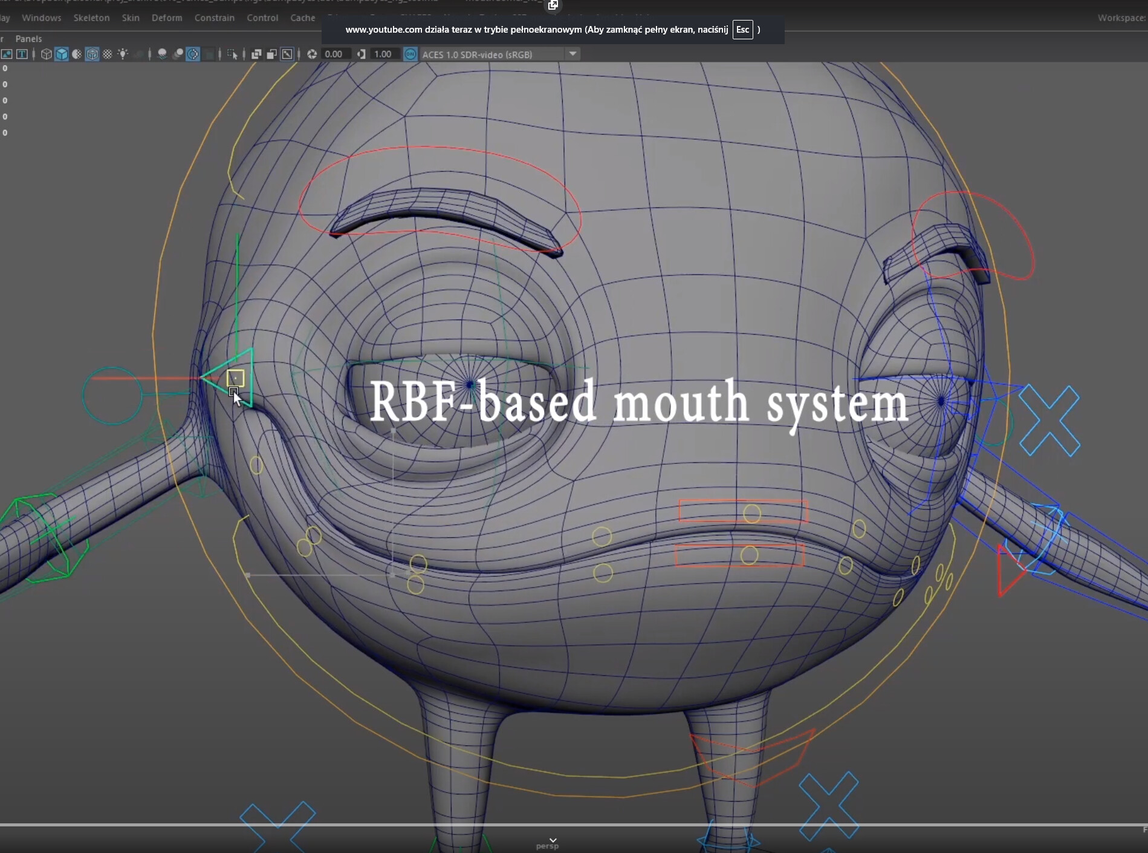Open the Workspace selector
Viewport: 1148px width, 853px height.
coord(1121,18)
